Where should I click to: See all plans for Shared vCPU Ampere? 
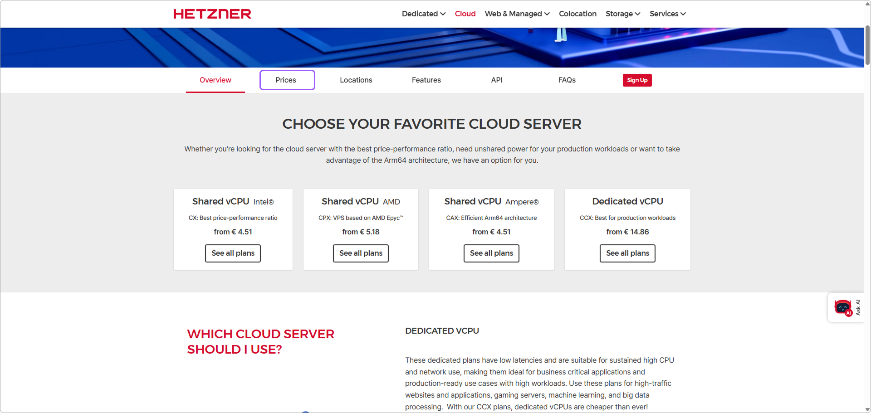pos(491,253)
